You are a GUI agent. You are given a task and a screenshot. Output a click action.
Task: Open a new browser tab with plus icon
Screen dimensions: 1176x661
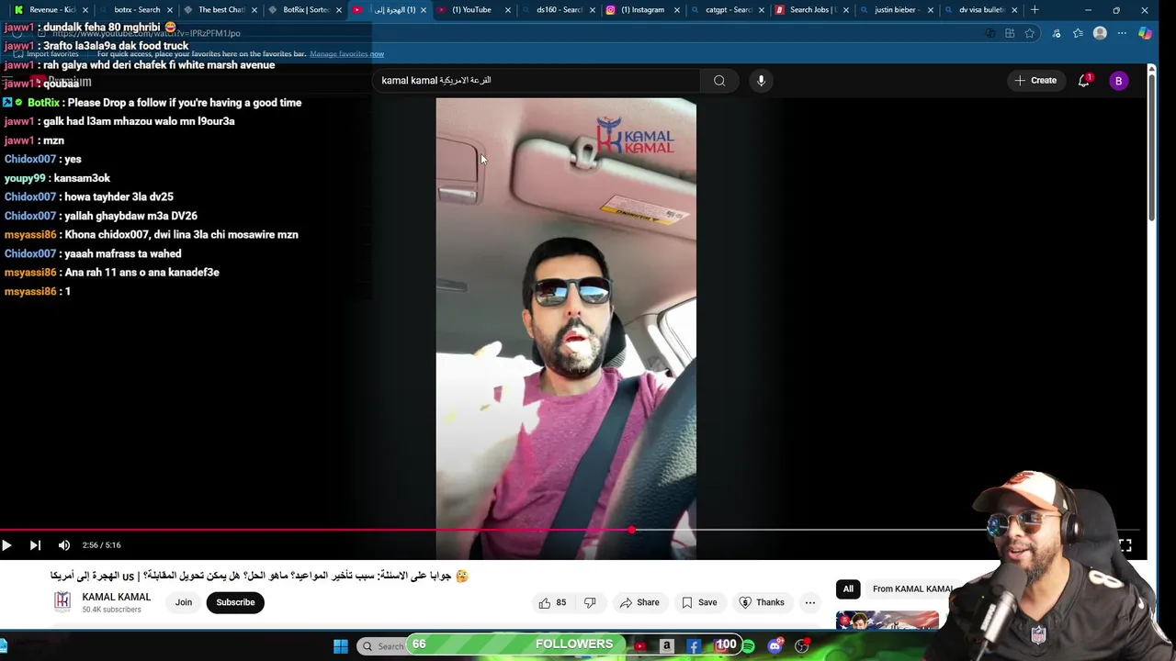(x=1035, y=10)
